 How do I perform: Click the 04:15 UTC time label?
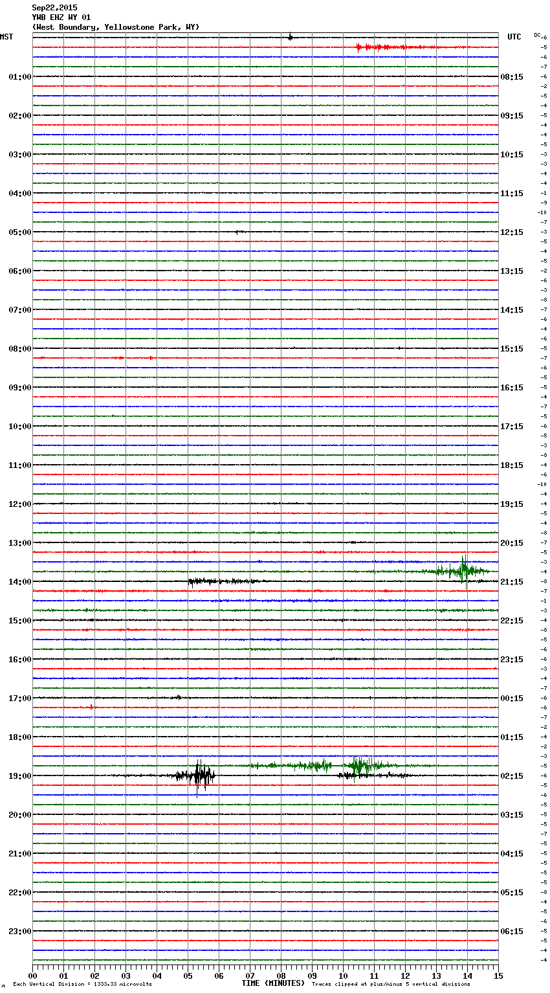(x=512, y=854)
